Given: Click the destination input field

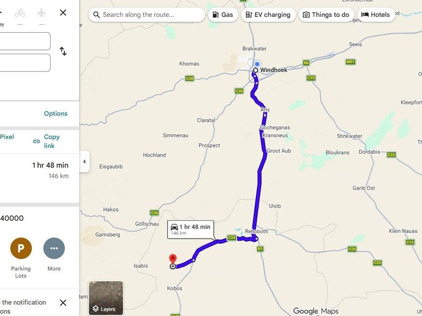Looking at the screenshot, I should click(25, 63).
